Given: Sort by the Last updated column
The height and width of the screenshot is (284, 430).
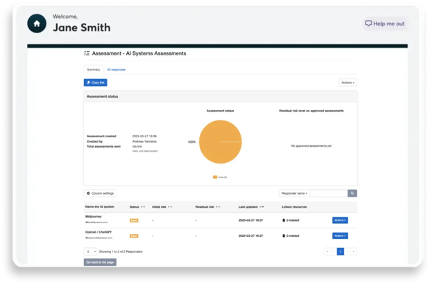Looking at the screenshot, I should [x=251, y=207].
